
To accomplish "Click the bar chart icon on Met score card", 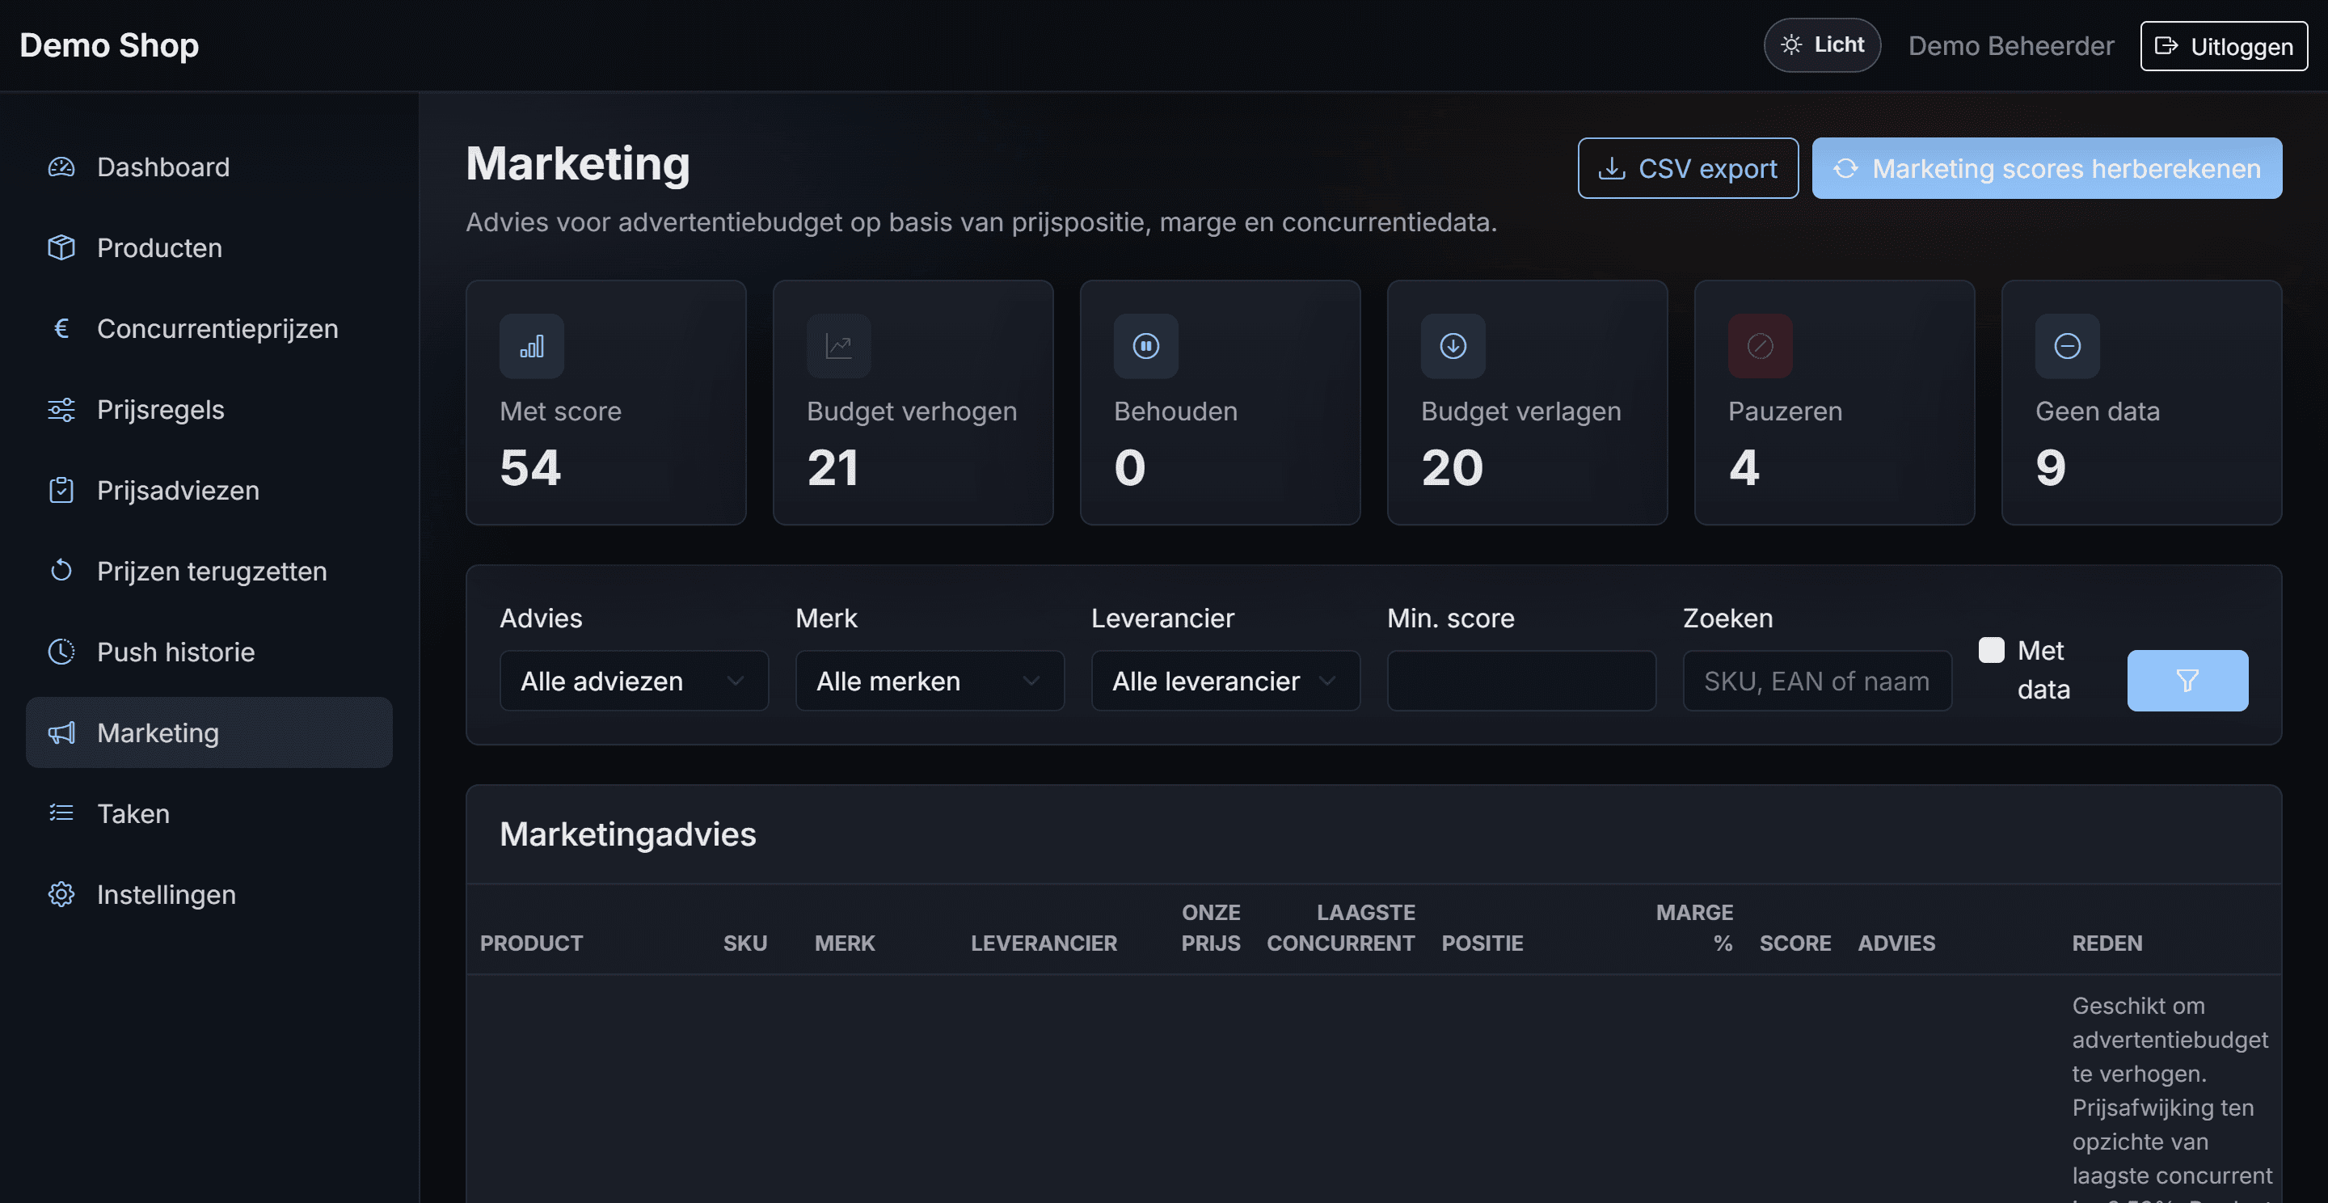I will pos(531,346).
